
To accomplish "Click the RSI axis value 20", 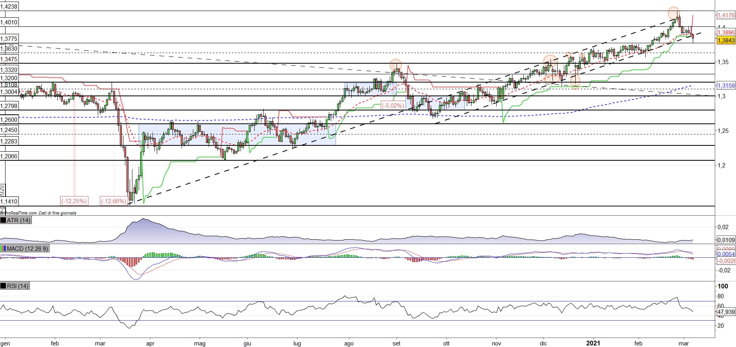I will tap(721, 326).
